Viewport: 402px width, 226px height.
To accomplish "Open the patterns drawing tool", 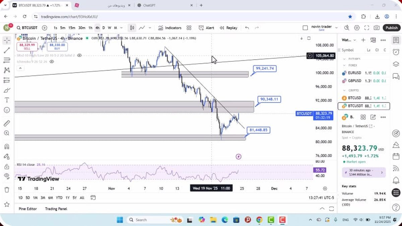I will [x=7, y=70].
